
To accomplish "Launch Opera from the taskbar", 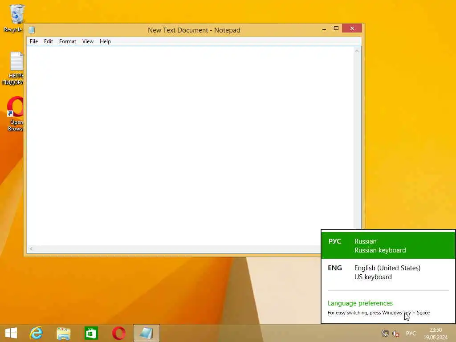I will (118, 333).
